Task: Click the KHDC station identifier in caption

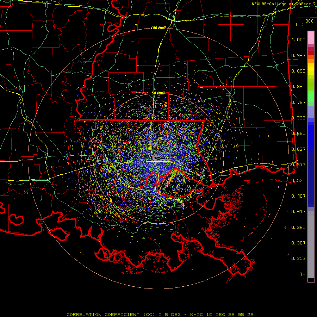Action: point(197,315)
